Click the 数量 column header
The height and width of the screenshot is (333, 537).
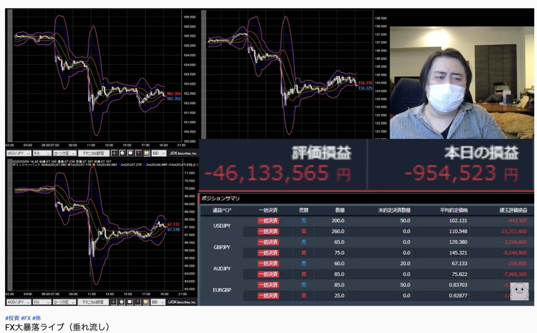[340, 210]
